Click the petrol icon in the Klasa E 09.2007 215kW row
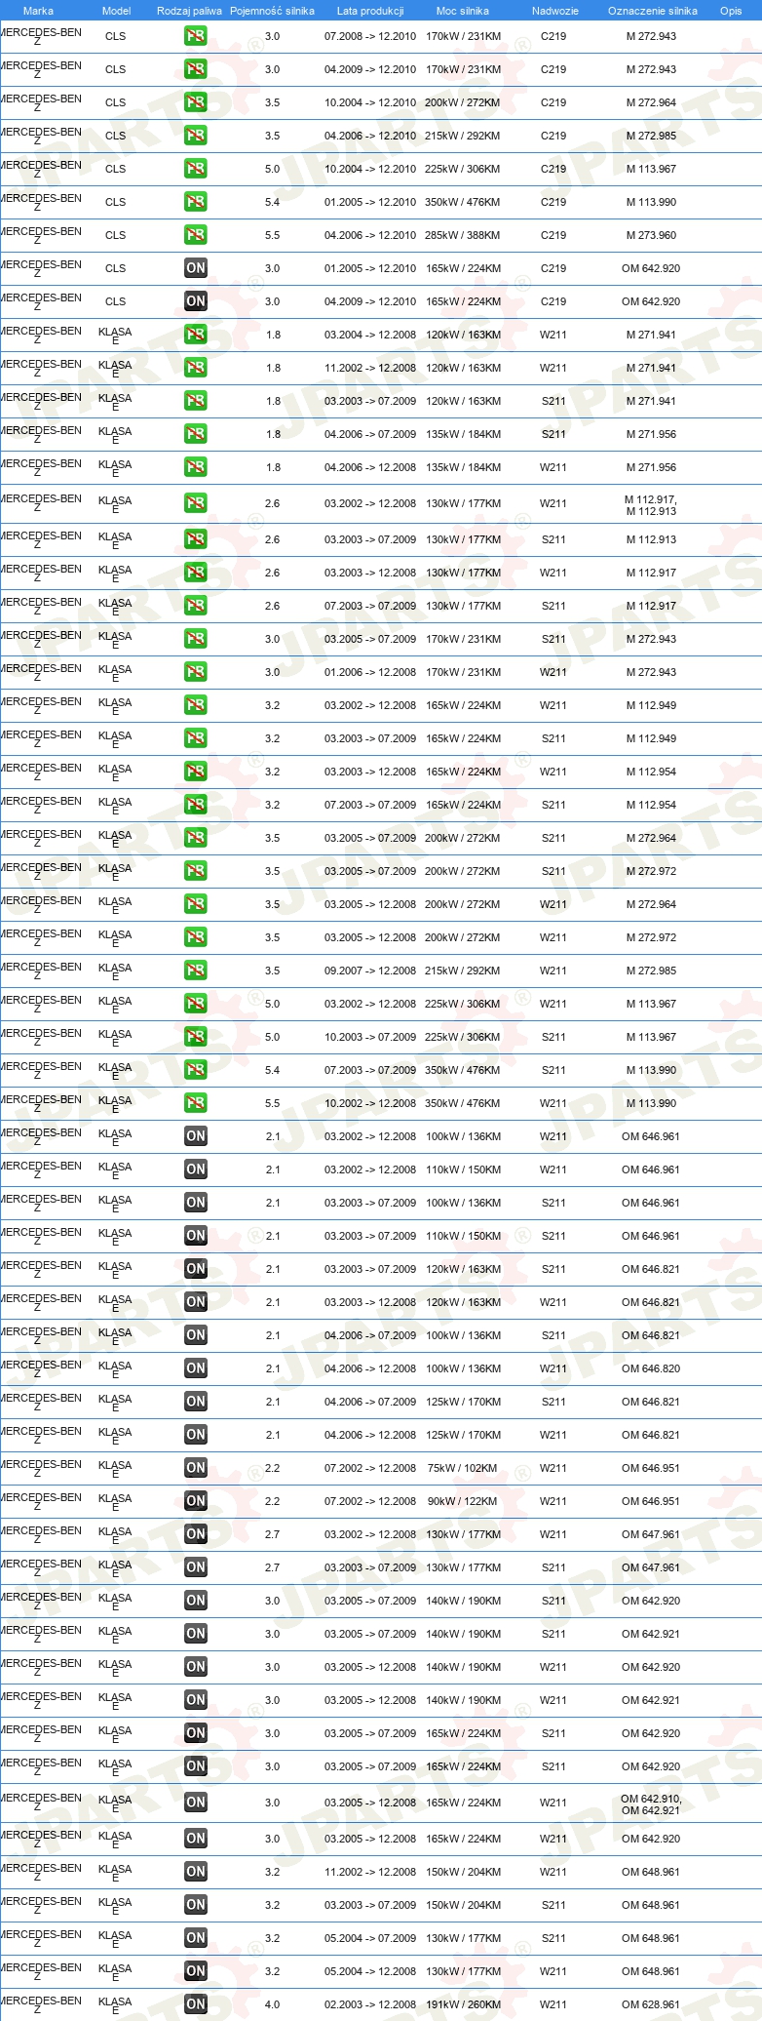Viewport: 762px width, 2021px height. (x=196, y=971)
